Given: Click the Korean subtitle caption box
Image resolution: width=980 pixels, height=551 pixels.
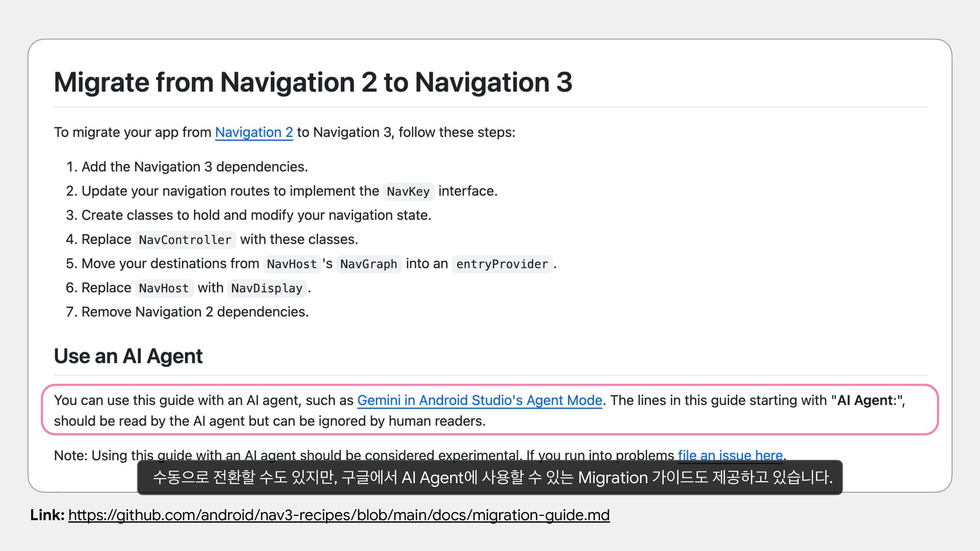Looking at the screenshot, I should click(489, 478).
